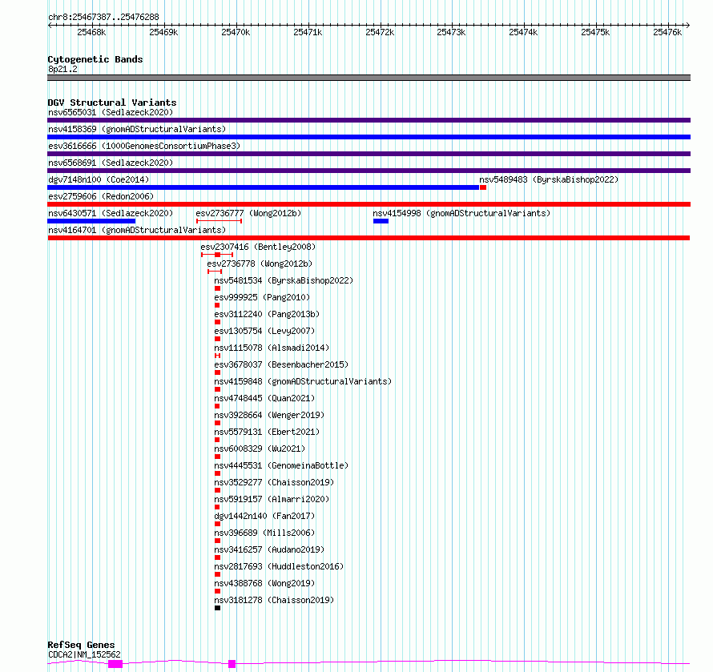Click esv2307416 (Bentley2008) label
Viewport: 713px width, 672px height.
(258, 247)
